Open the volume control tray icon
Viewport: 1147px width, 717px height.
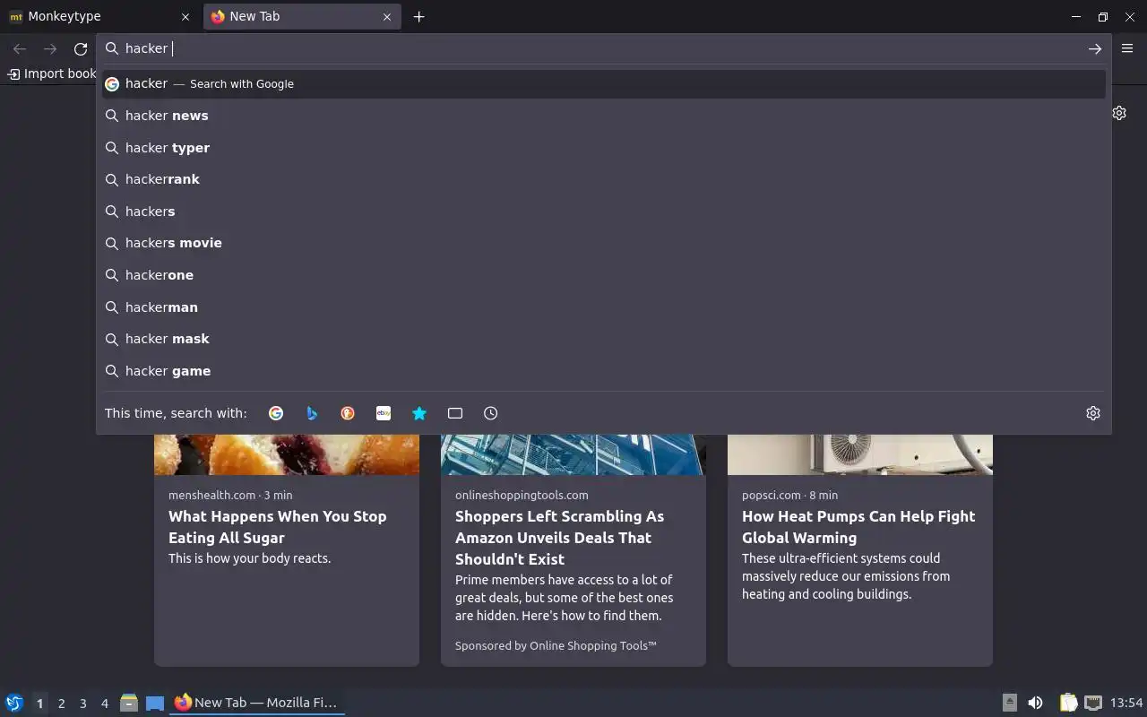click(x=1035, y=703)
